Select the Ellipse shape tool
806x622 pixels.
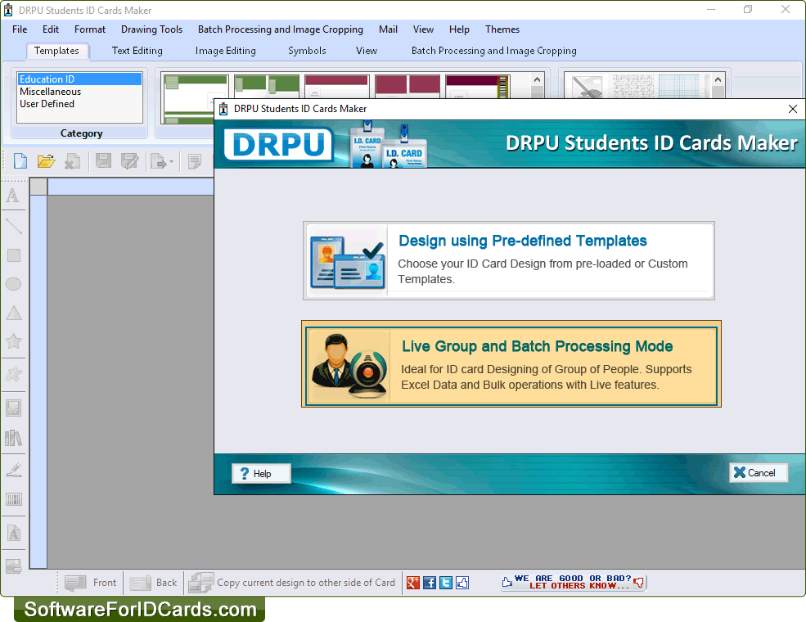(13, 284)
